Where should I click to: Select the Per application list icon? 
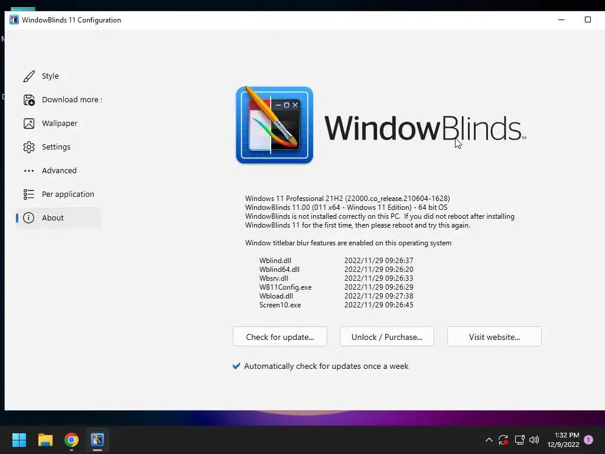29,194
